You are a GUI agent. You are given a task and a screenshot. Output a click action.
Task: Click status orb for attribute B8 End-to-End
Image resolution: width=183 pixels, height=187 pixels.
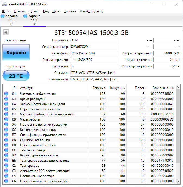[6, 140]
